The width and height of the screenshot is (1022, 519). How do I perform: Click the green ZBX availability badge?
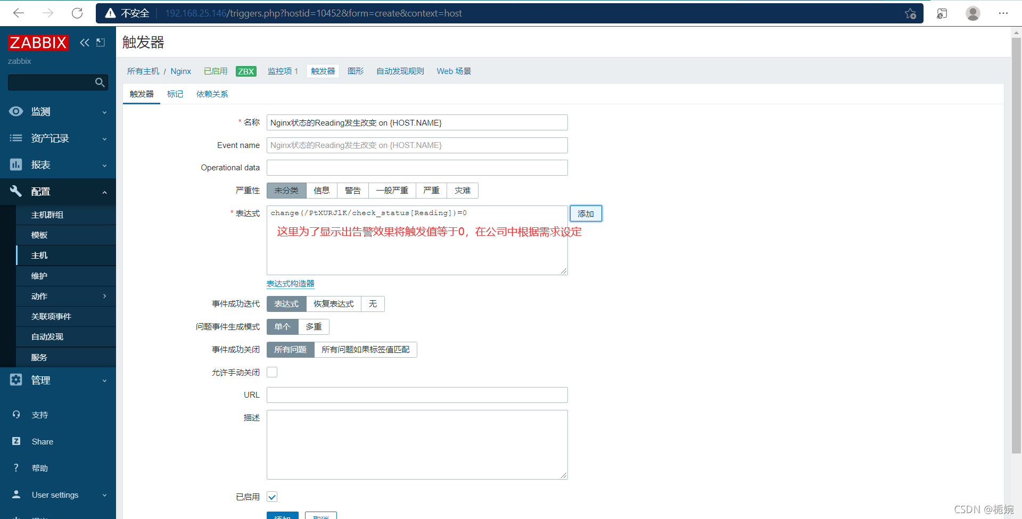click(246, 71)
